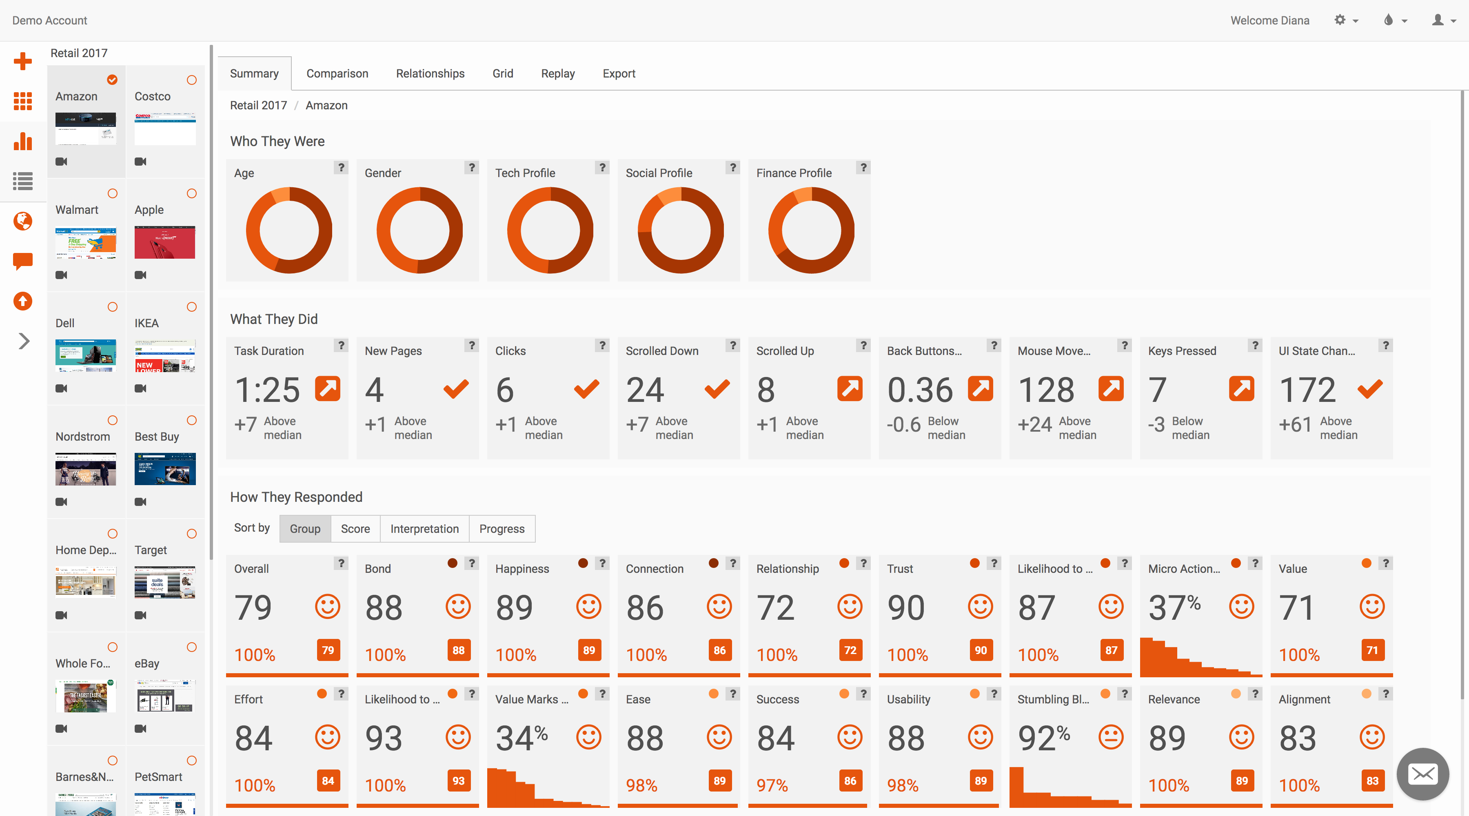This screenshot has height=816, width=1469.
Task: Click the Value card color indicator dot
Action: pos(1366,563)
